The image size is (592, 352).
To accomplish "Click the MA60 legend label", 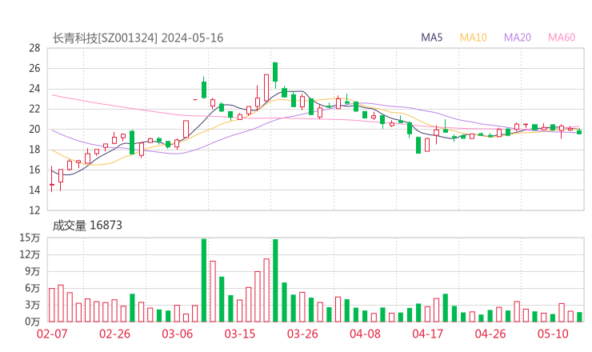I will [562, 38].
